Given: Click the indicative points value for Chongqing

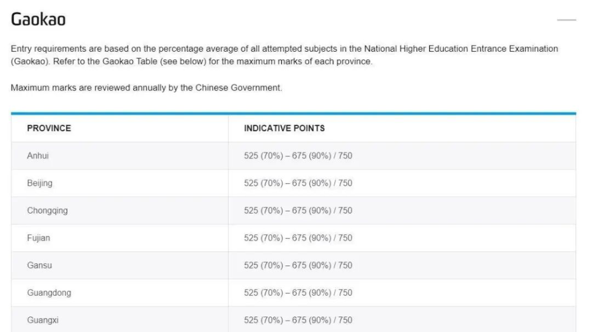Looking at the screenshot, I should (x=298, y=210).
